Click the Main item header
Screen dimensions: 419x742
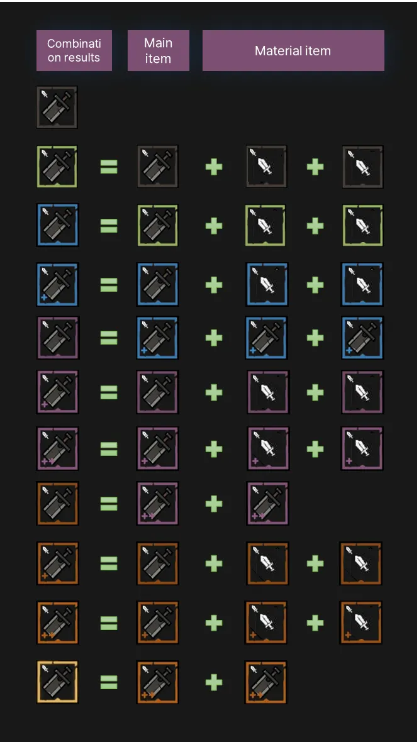click(158, 51)
